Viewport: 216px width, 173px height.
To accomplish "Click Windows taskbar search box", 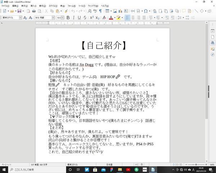I will [37, 169].
